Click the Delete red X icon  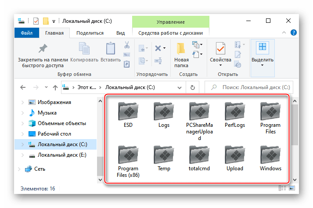tap(158, 48)
